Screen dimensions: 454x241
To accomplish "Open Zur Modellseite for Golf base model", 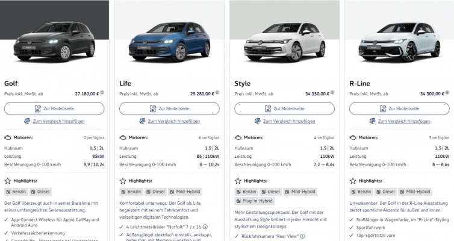I will click(x=54, y=108).
